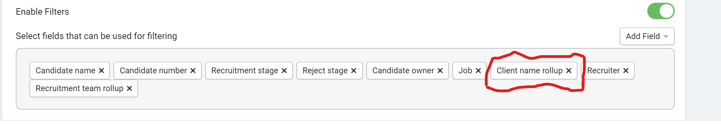Remove the Candidate name filter chip
This screenshot has width=721, height=124.
[x=101, y=71]
